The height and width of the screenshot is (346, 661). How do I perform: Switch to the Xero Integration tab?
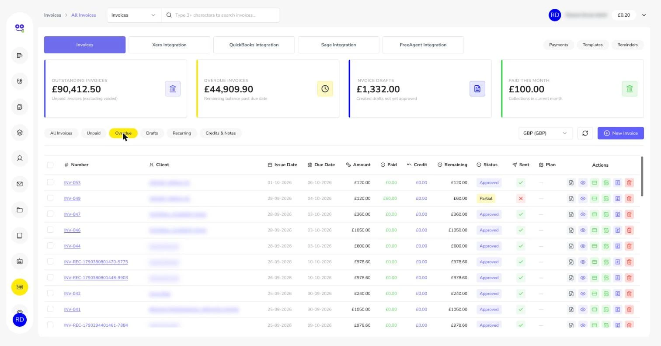(x=169, y=45)
